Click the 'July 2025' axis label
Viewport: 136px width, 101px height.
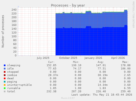tap(43, 58)
